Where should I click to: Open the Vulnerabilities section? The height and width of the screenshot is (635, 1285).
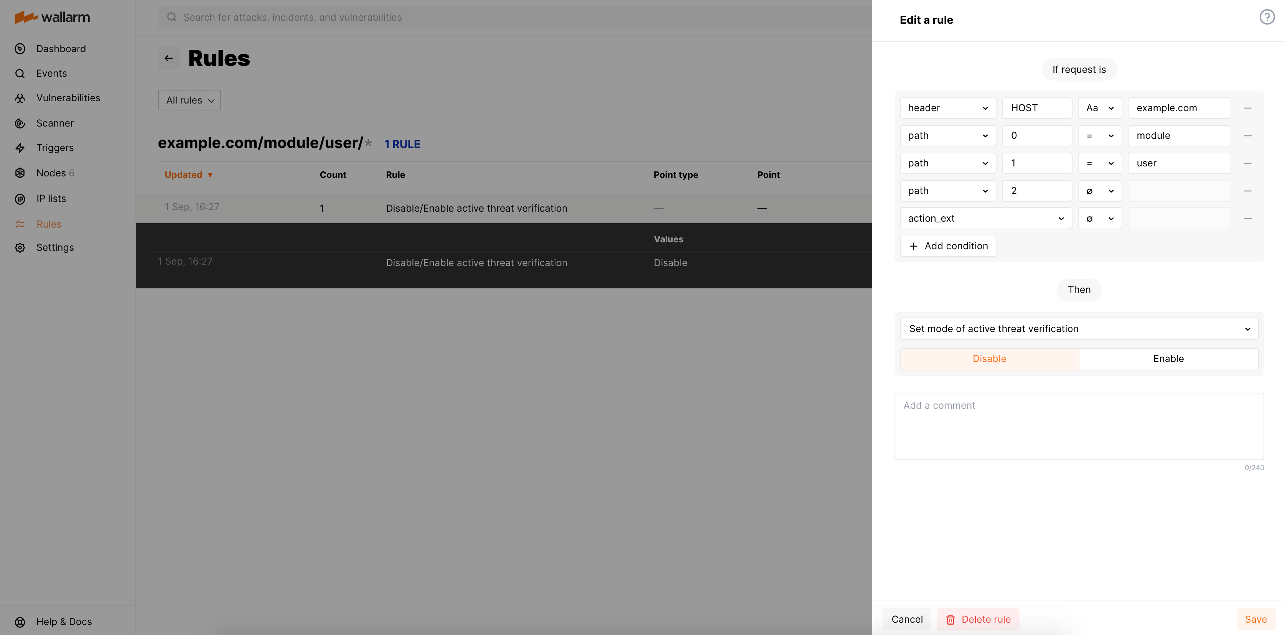pyautogui.click(x=68, y=97)
